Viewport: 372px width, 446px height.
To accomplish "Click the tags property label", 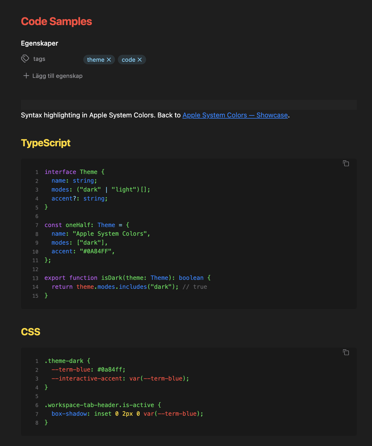I will 39,59.
